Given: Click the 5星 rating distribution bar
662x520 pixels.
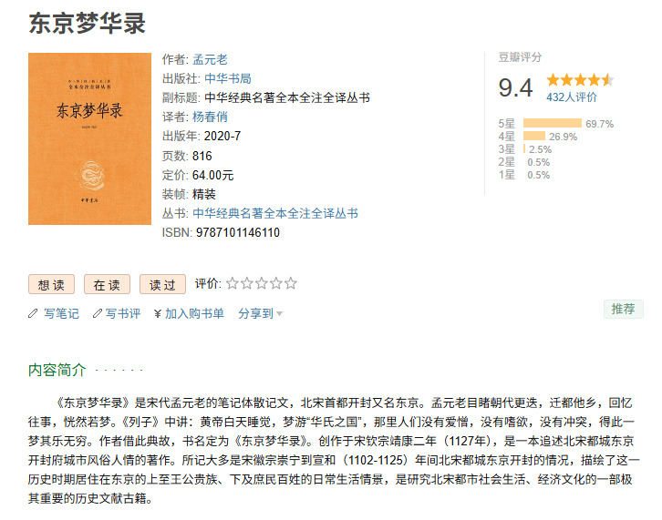Looking at the screenshot, I should (553, 123).
